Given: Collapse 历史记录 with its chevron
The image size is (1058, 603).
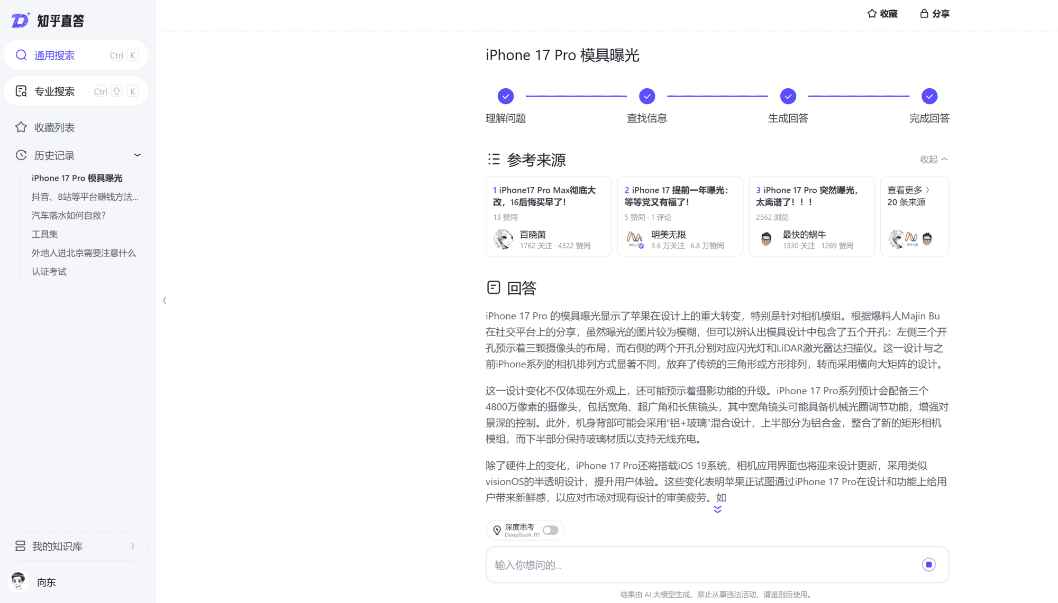Looking at the screenshot, I should [137, 155].
